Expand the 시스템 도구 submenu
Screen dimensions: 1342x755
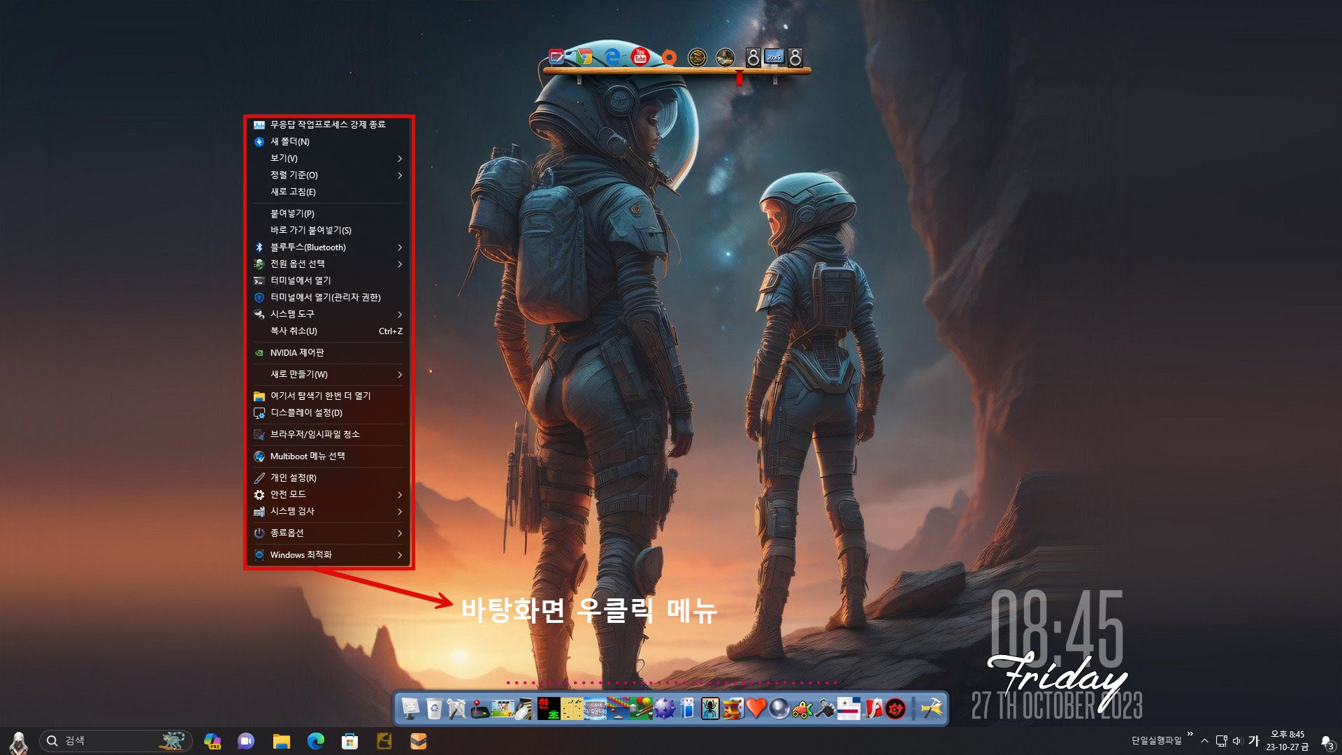(x=328, y=314)
